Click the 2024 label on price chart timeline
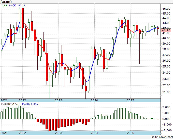Viewport: 173px width, 139px height. [x=94, y=100]
